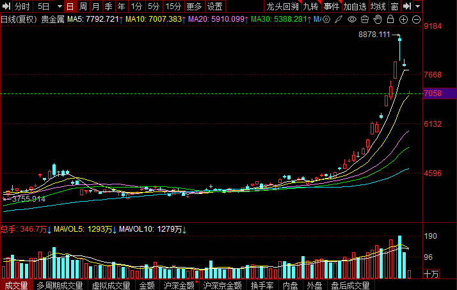Select the 日 daily K-line tab
Image resolution: width=457 pixels, height=290 pixels.
(x=70, y=6)
